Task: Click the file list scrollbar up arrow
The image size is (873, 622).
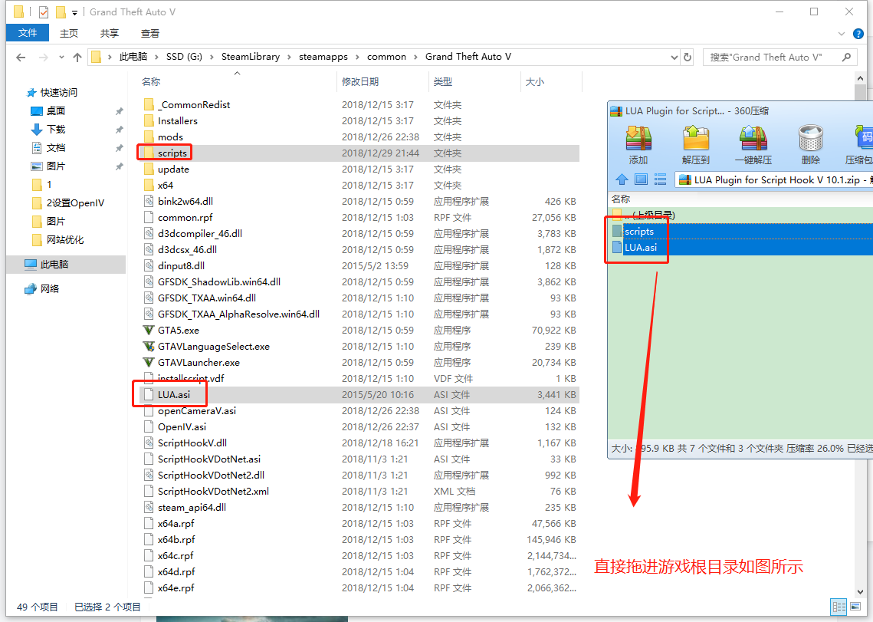Action: click(x=861, y=78)
